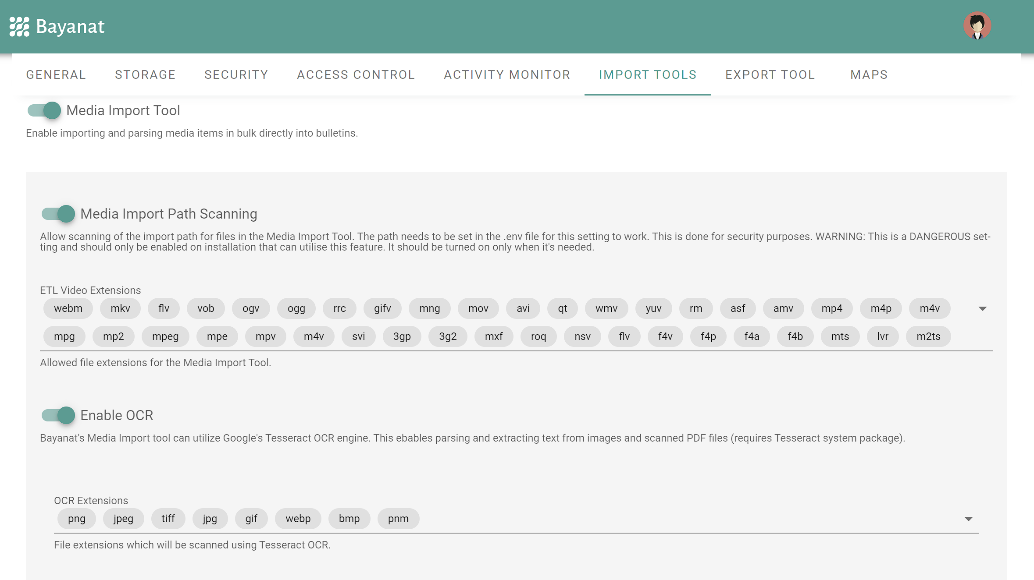Screen dimensions: 1034x580
Task: Open the Storage tab
Action: click(x=145, y=75)
